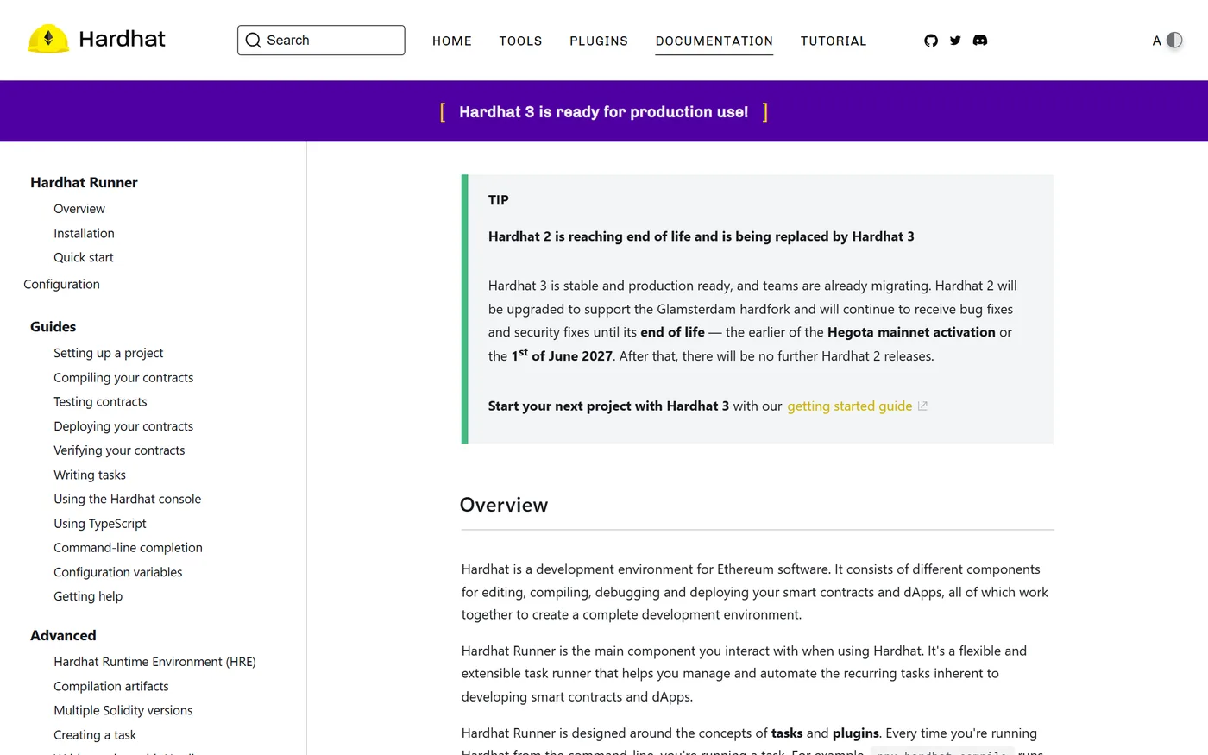This screenshot has height=755, width=1208.
Task: Open the TUTORIAL nav item
Action: pos(834,41)
